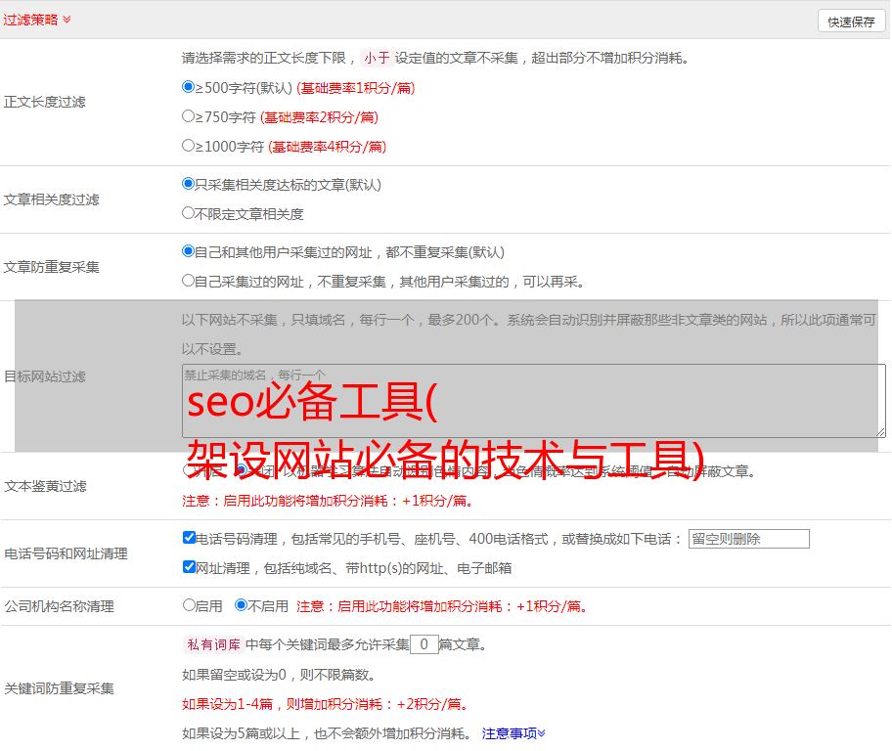Choose the ≥750字符 length filter
The width and height of the screenshot is (892, 751).
click(x=189, y=116)
